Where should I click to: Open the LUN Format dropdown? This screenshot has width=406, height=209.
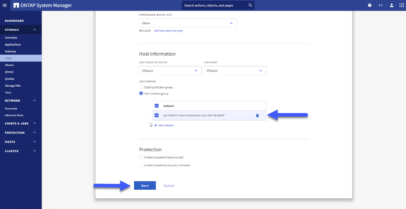[235, 71]
